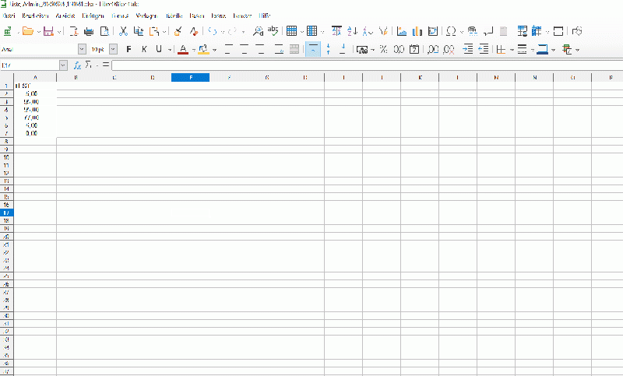The height and width of the screenshot is (376, 623).
Task: Open the Extras menu
Action: click(x=219, y=16)
